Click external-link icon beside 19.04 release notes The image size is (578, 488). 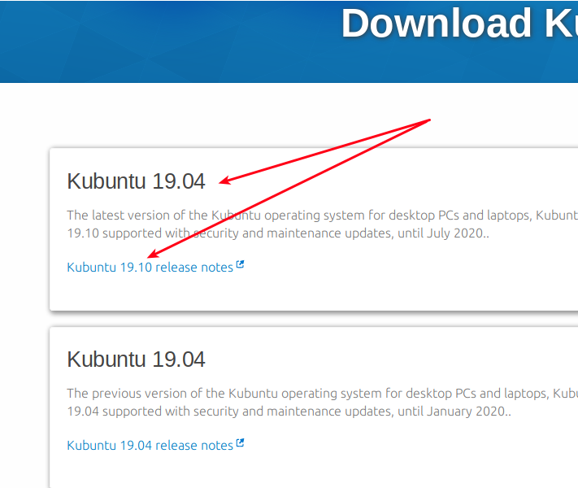[x=240, y=442]
